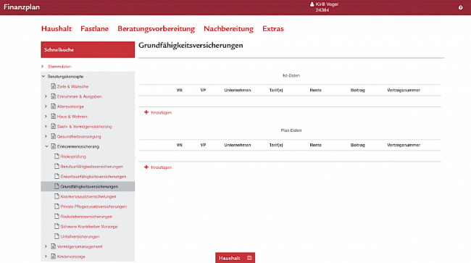Open the Extras menu

(x=272, y=28)
